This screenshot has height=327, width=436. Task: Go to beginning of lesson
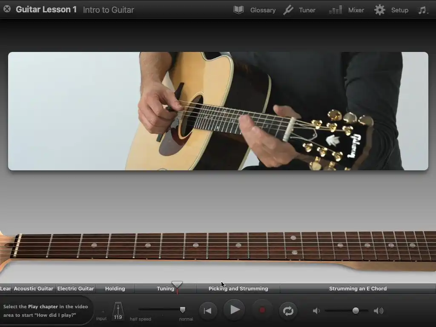coord(208,310)
